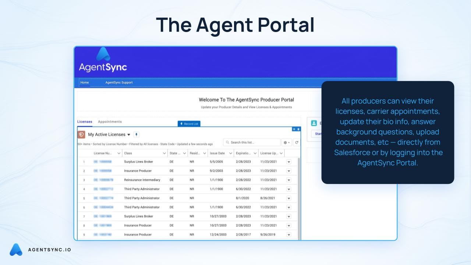Expand the Class column header dropdown
This screenshot has height=265, width=471.
pyautogui.click(x=163, y=153)
